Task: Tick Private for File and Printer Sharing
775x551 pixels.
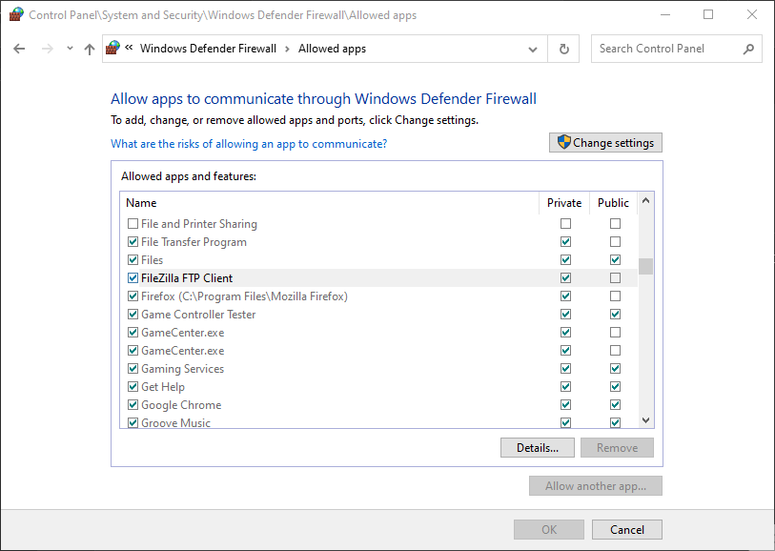Action: (x=565, y=224)
